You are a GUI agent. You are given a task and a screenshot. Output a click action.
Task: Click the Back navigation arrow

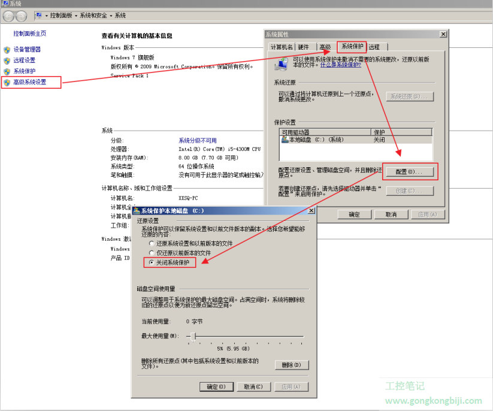point(8,16)
